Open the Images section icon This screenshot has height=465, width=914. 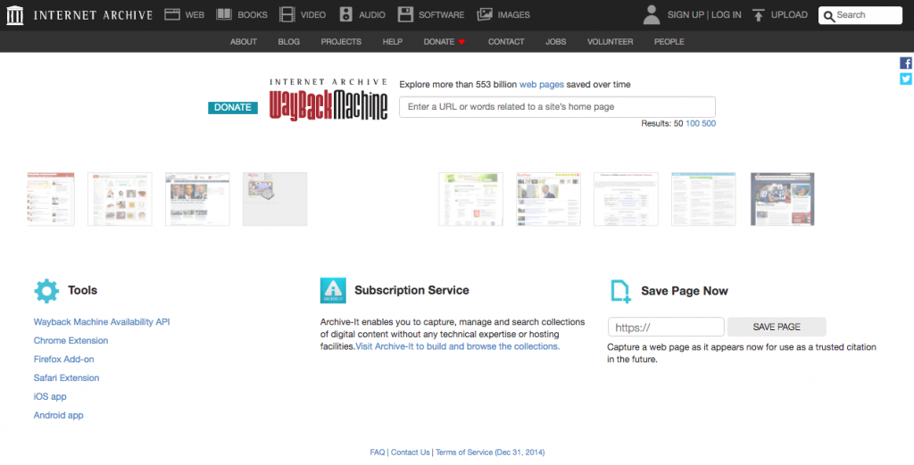(x=485, y=14)
